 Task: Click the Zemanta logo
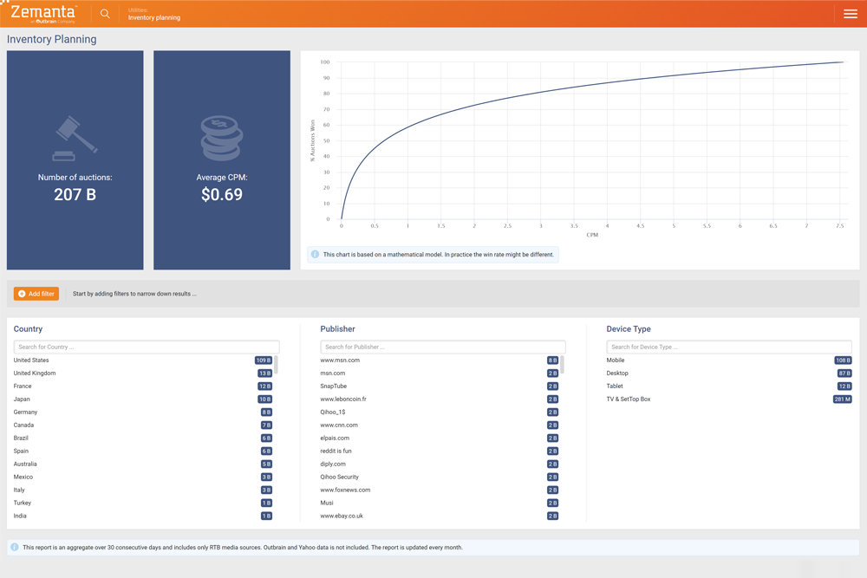point(42,13)
